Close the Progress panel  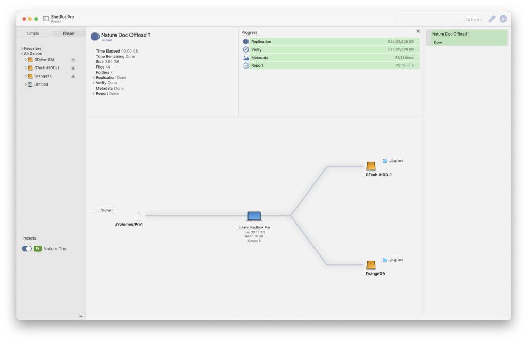pos(419,31)
